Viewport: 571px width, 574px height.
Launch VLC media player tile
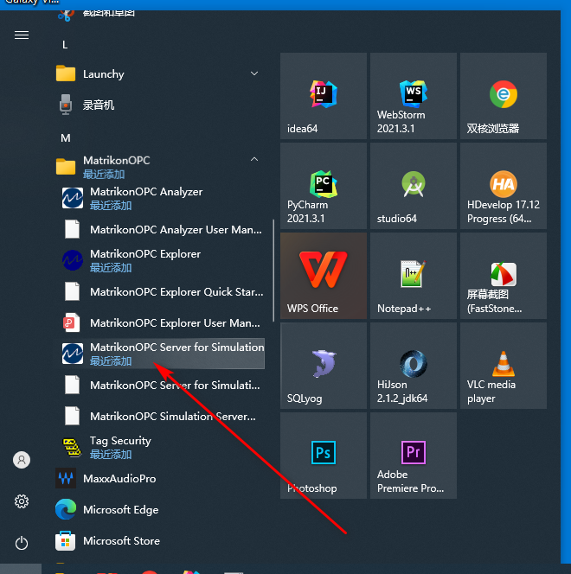click(504, 366)
